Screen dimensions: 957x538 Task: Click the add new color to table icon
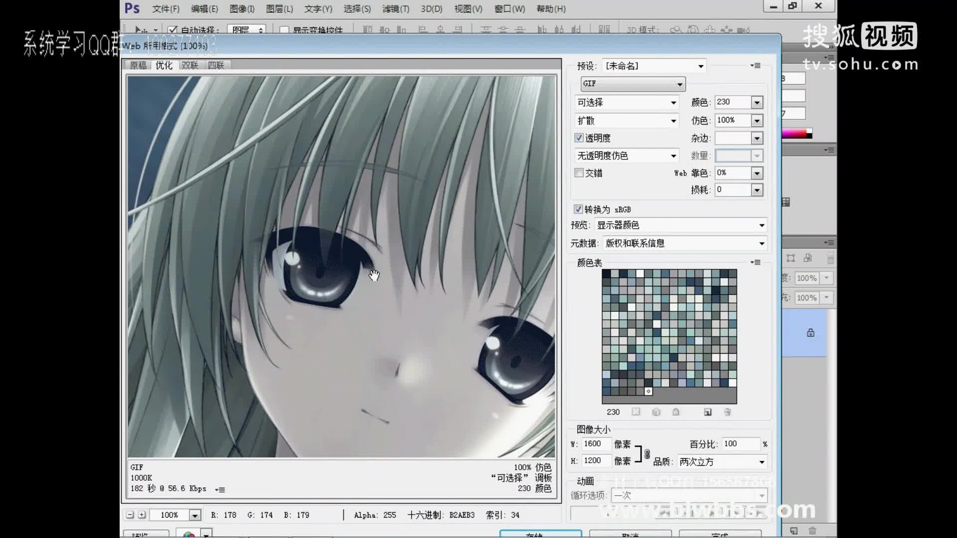(x=708, y=412)
